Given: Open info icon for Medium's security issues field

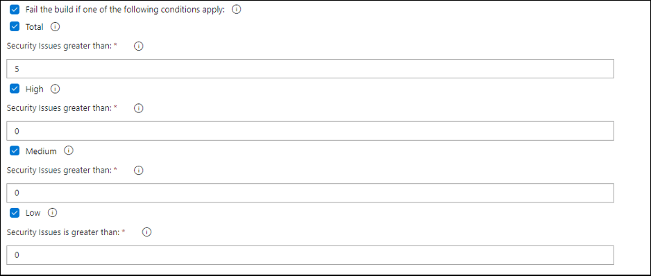Looking at the screenshot, I should coord(139,170).
